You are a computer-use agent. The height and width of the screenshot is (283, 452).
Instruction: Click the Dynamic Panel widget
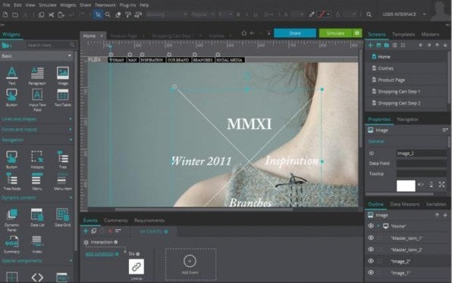click(12, 215)
